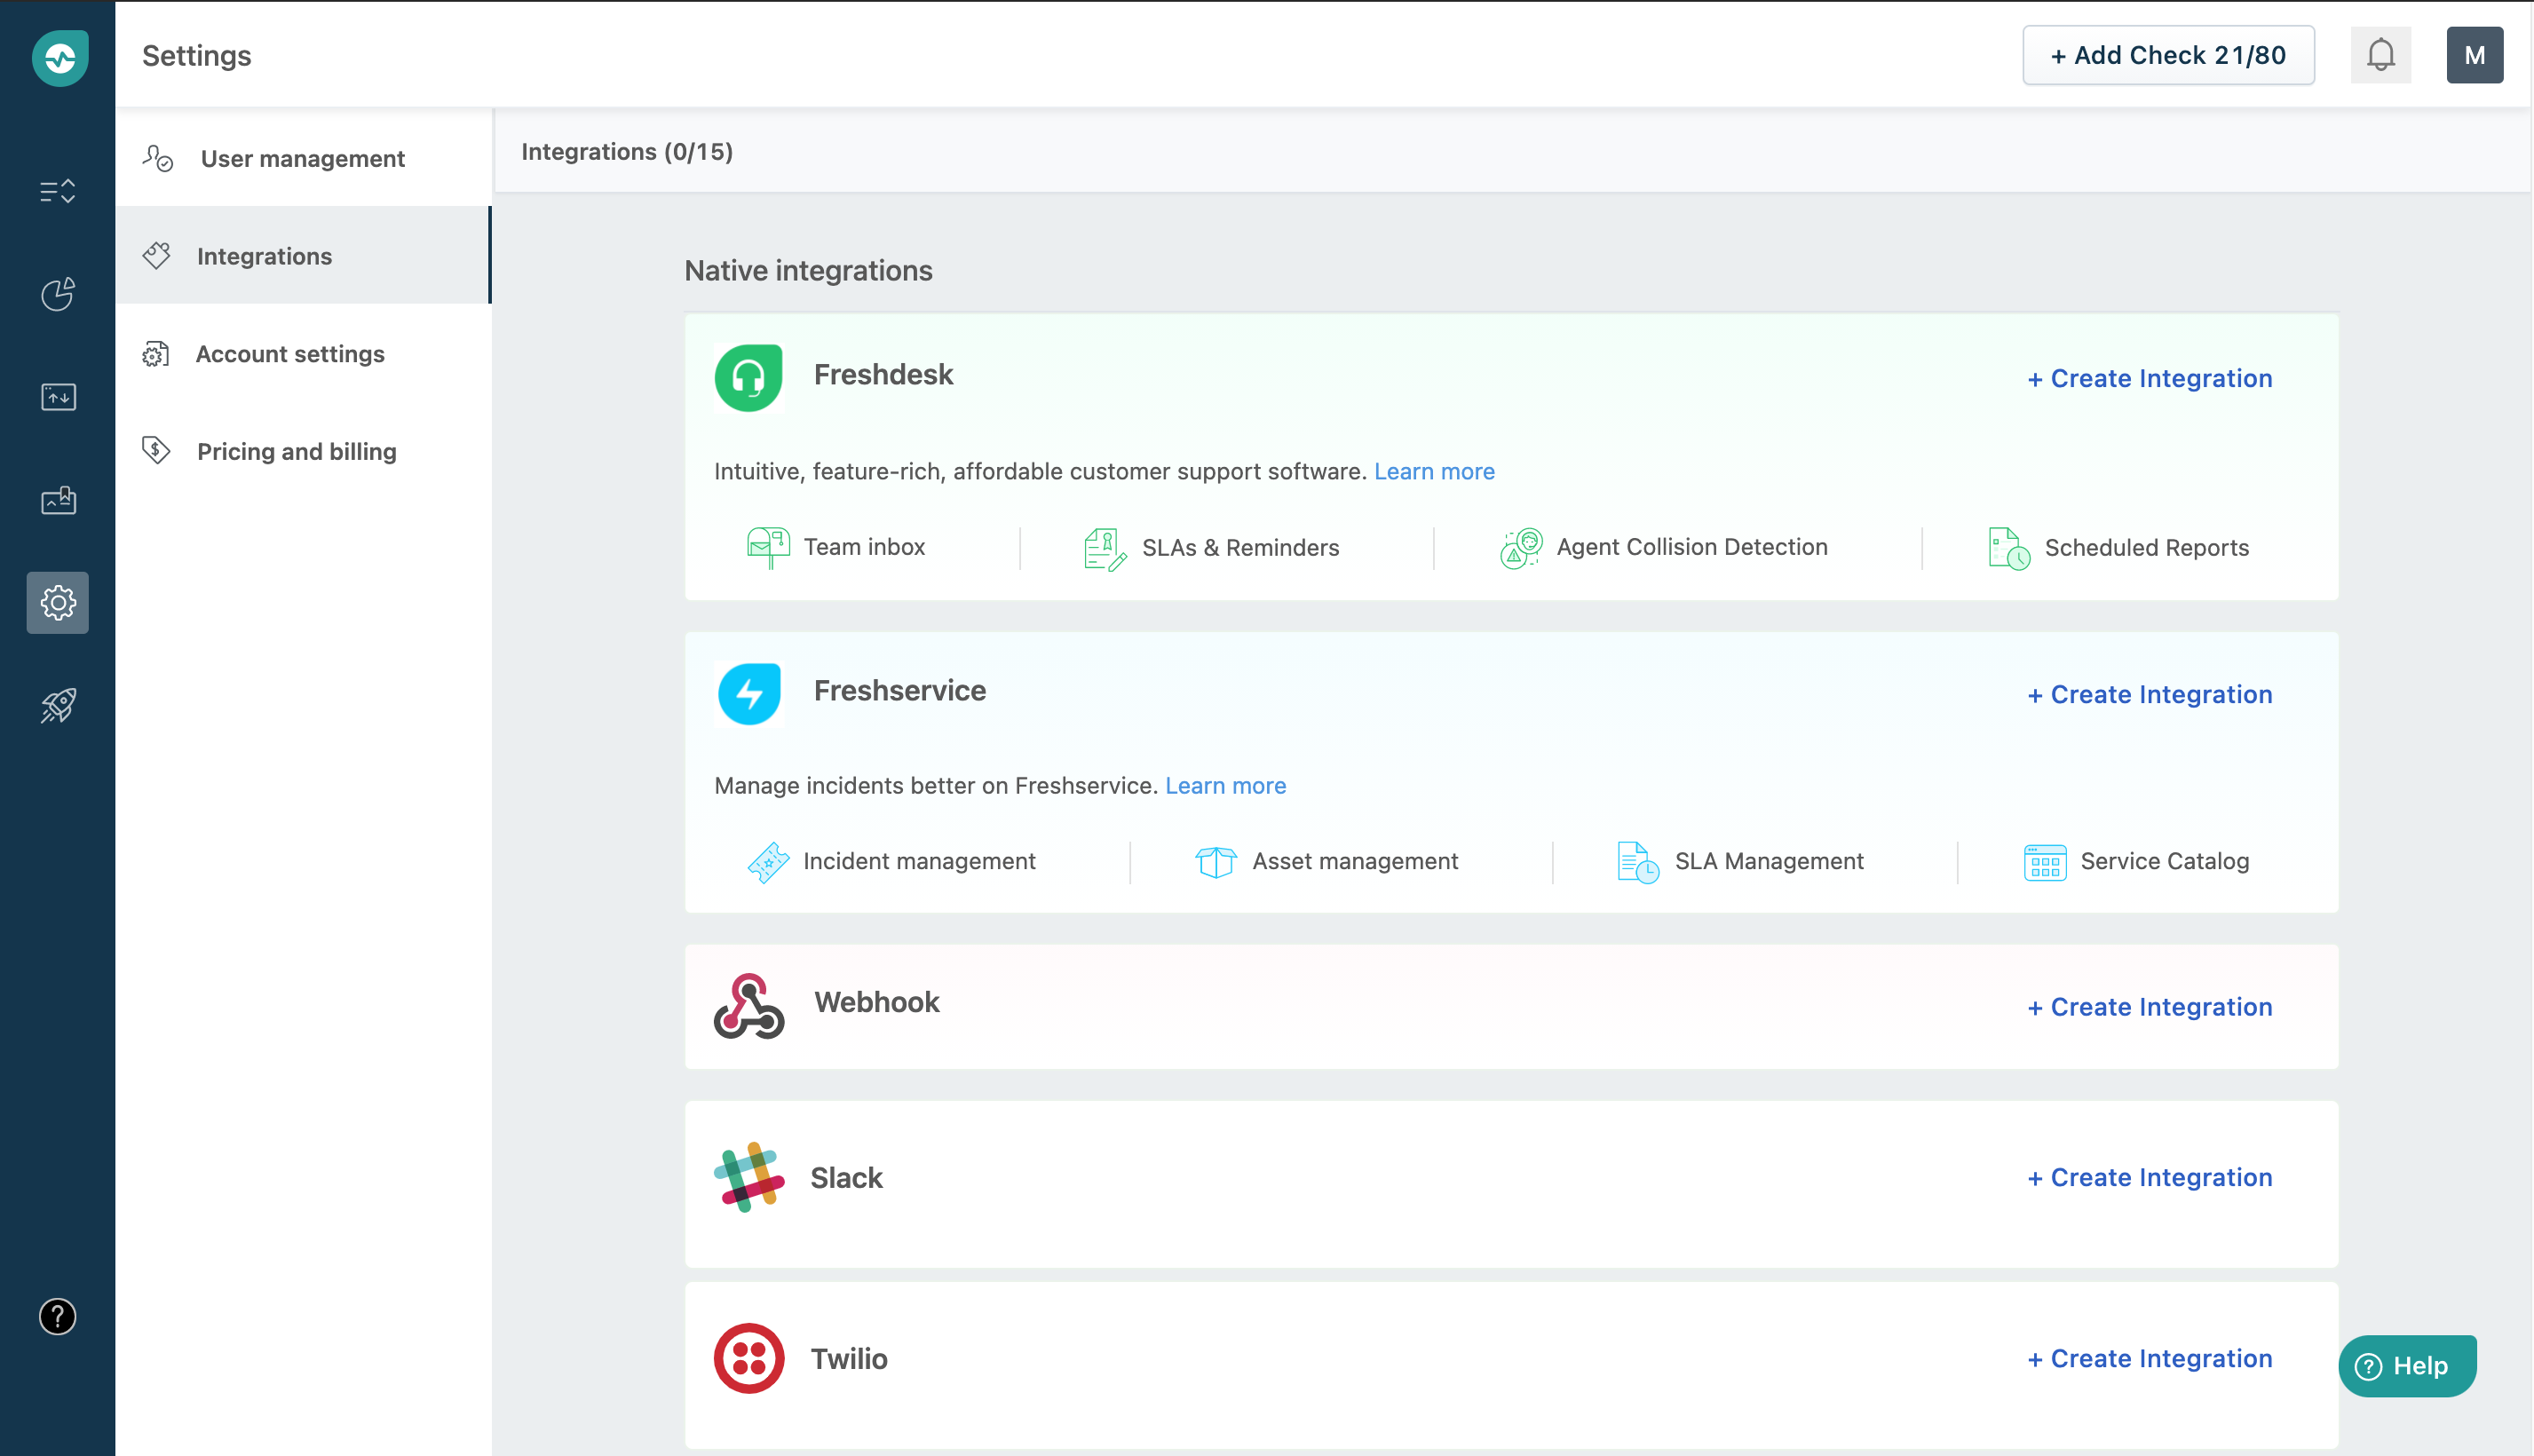Open notifications via the bell icon
This screenshot has height=1456, width=2534.
click(2381, 55)
